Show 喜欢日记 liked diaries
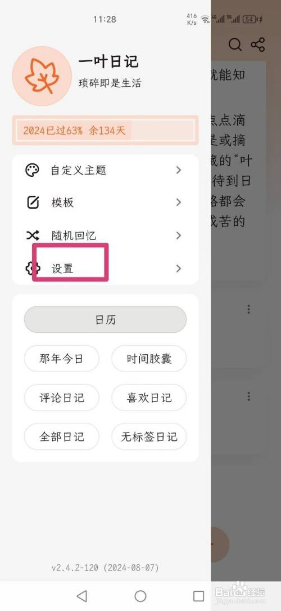This screenshot has height=611, width=281. point(149,398)
